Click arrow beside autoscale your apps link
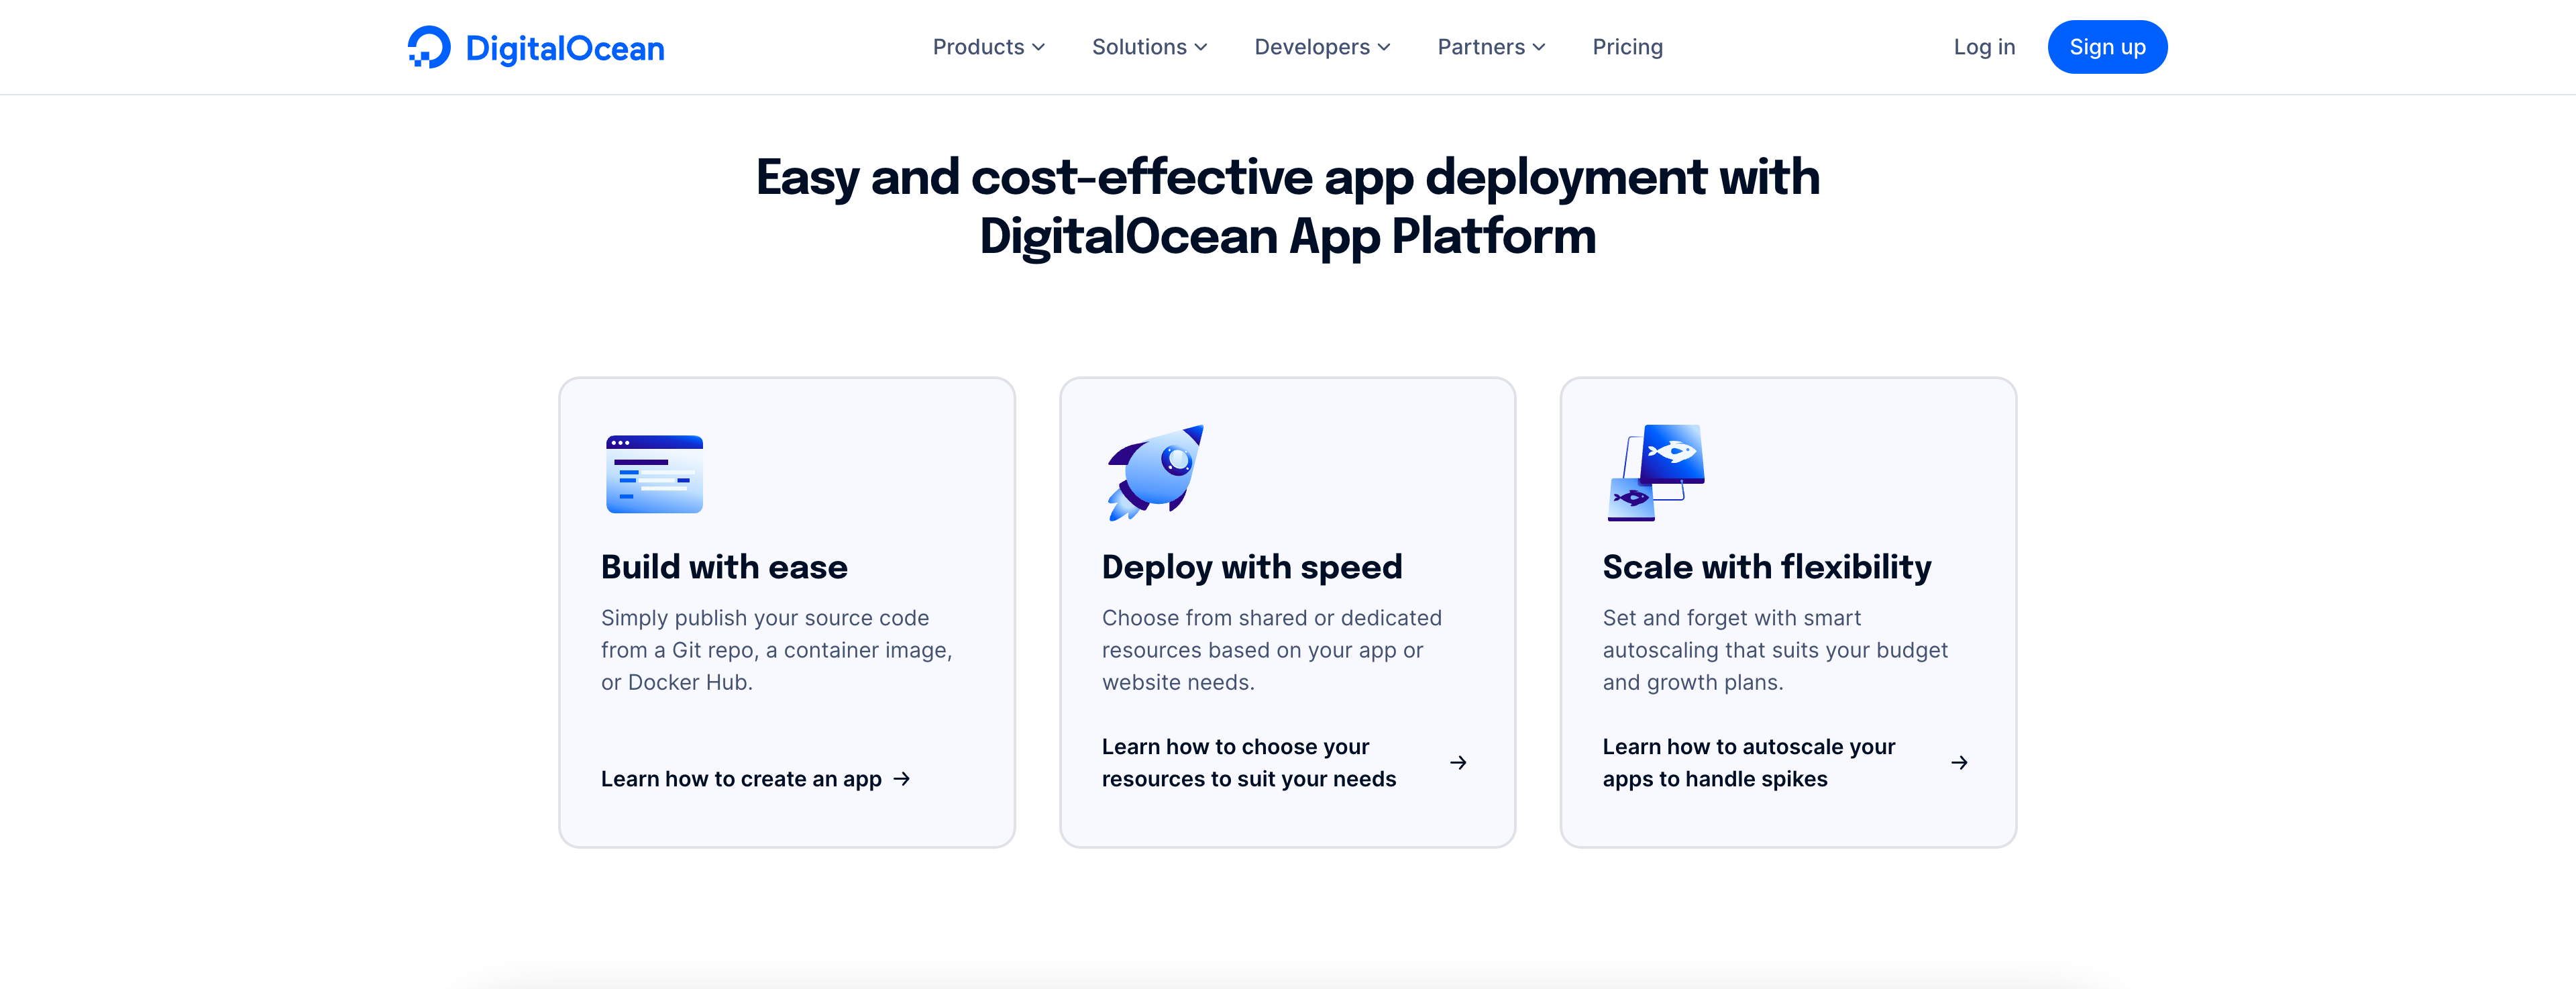Viewport: 2576px width, 989px height. [x=1959, y=763]
